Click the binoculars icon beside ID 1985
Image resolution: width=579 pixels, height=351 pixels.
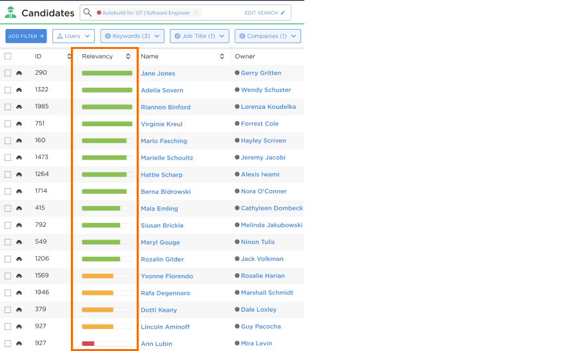click(x=19, y=107)
